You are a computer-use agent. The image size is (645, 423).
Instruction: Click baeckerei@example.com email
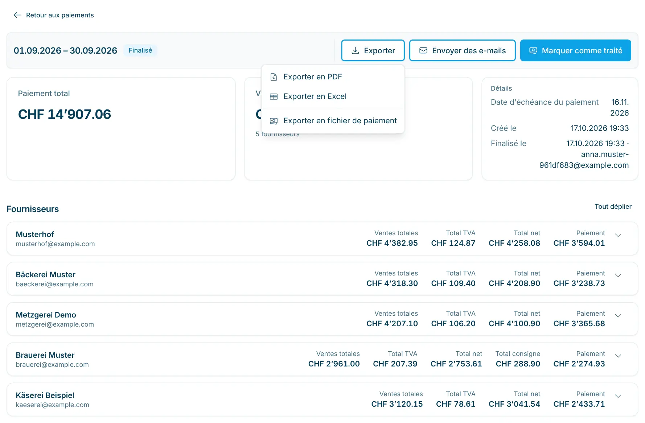[55, 284]
